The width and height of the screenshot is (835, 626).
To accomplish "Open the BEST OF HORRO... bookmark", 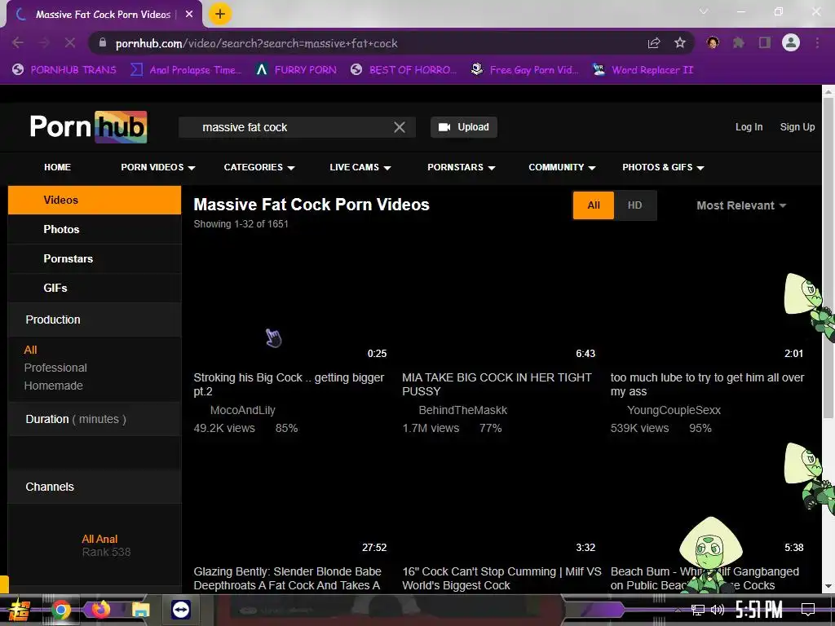I will click(x=404, y=70).
